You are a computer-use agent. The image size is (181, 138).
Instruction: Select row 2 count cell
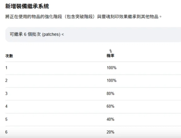6,80
